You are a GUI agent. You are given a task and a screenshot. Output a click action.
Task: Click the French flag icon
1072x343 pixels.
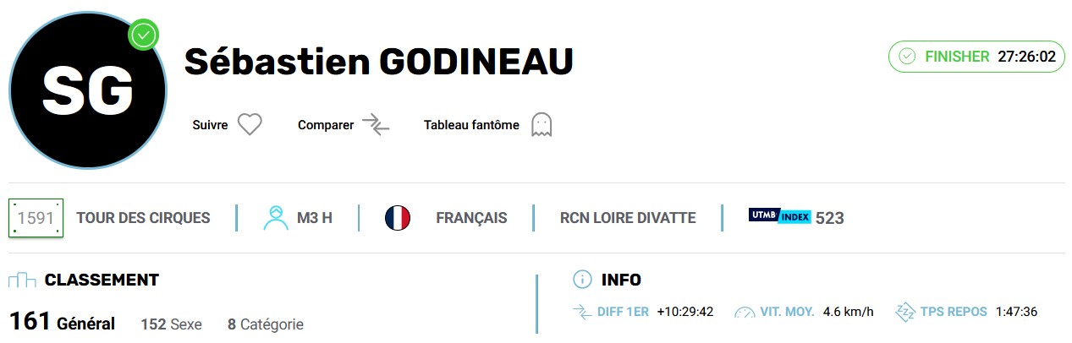click(x=398, y=217)
